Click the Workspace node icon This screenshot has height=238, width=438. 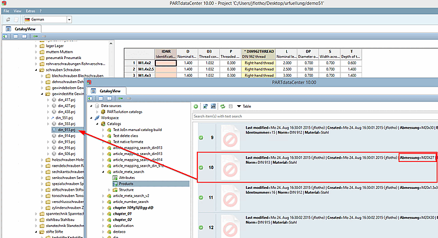tap(96, 118)
